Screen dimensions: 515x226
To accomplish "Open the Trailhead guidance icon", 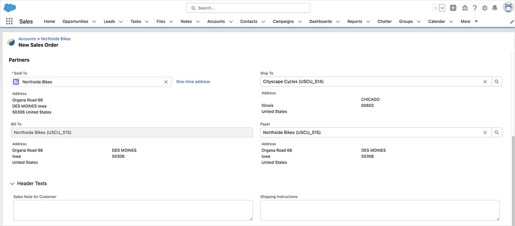I will coord(465,8).
